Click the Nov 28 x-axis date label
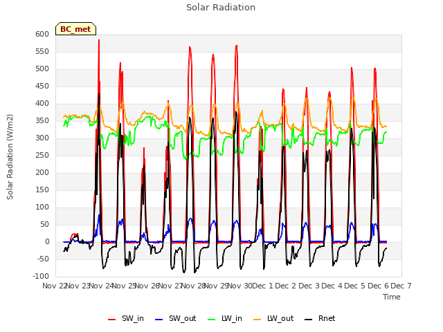Image resolution: width=443 pixels, height=332 pixels. coord(193,286)
